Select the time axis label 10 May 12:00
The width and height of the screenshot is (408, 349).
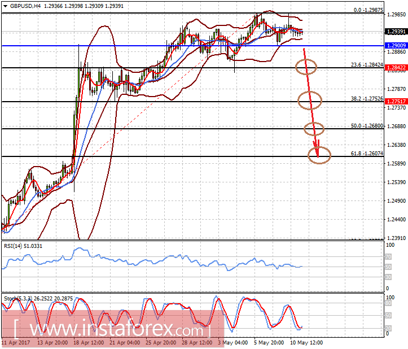[x=306, y=342]
